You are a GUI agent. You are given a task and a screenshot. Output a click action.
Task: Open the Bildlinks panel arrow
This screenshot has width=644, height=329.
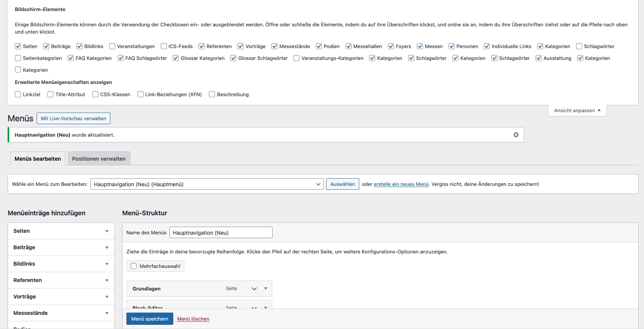(107, 264)
